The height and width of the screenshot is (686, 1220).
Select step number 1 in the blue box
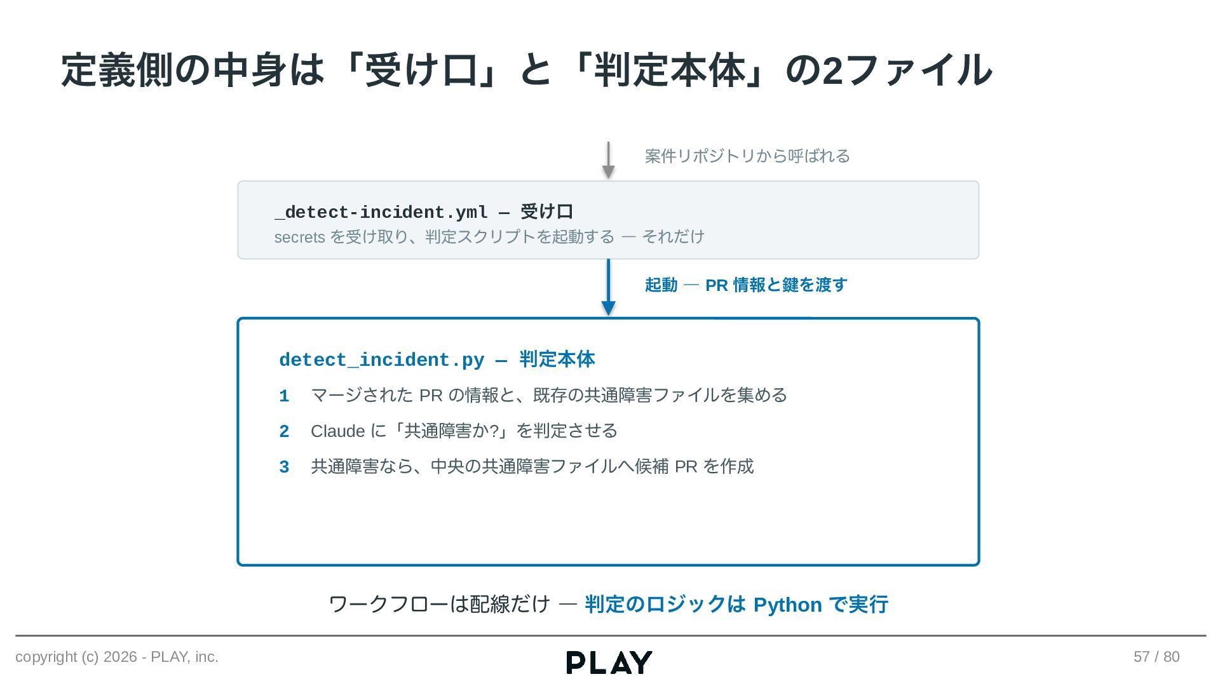(284, 396)
